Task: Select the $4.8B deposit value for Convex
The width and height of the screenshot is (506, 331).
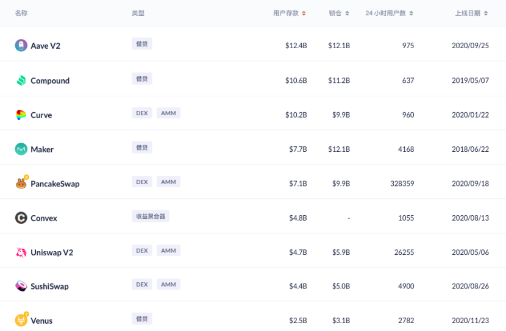Action: pyautogui.click(x=298, y=218)
